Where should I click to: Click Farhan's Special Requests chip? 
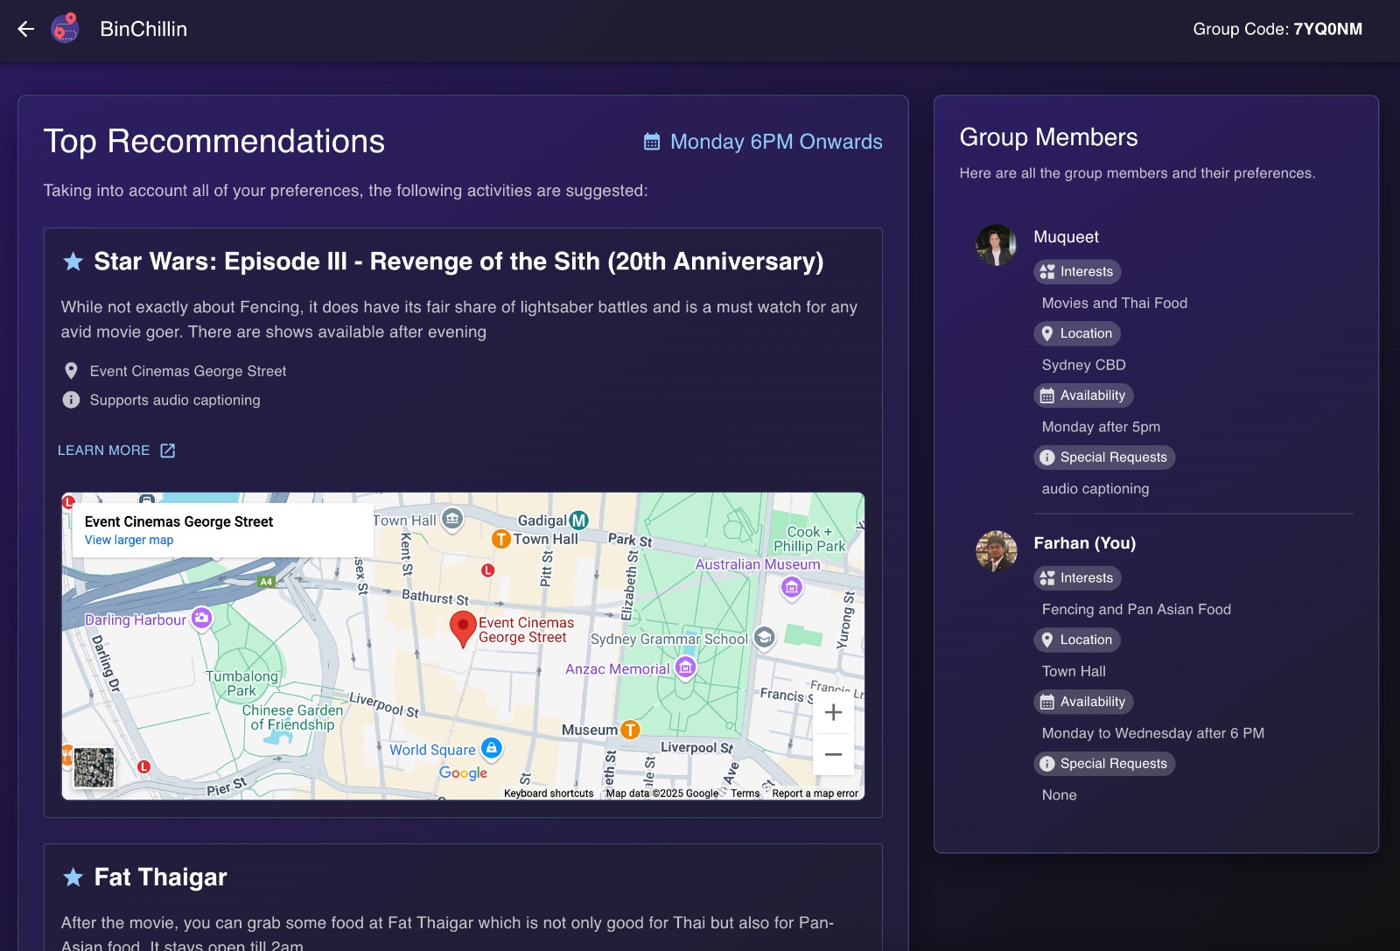pyautogui.click(x=1104, y=764)
